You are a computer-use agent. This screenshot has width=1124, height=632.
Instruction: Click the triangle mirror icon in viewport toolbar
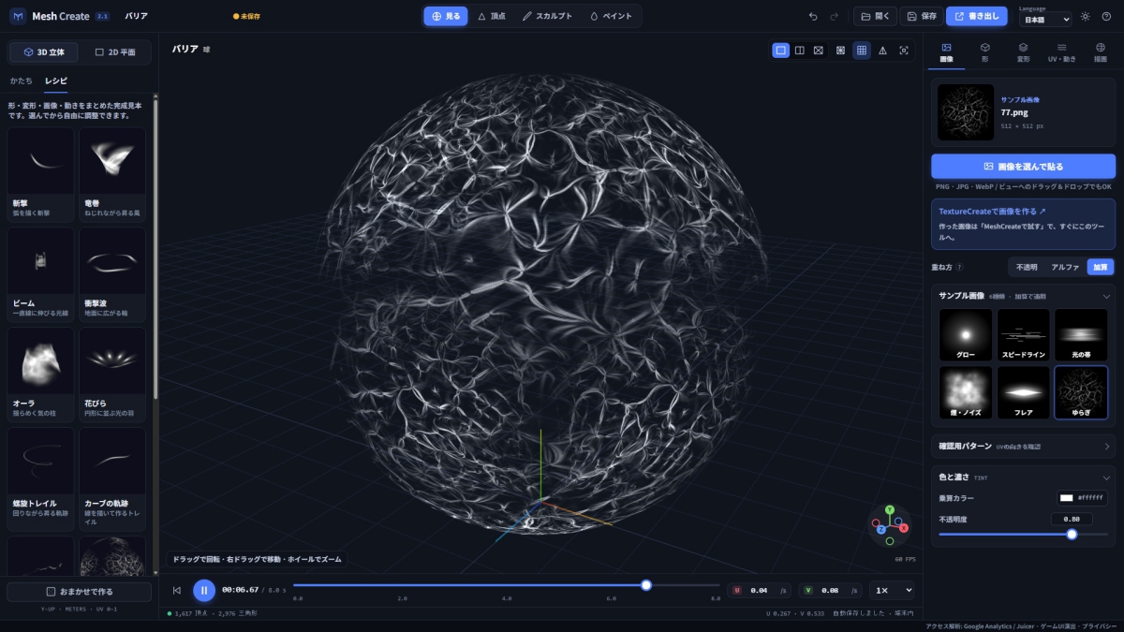tap(882, 50)
